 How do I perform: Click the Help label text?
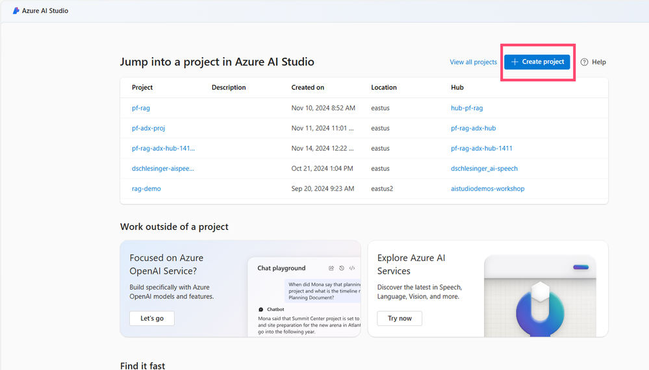598,62
